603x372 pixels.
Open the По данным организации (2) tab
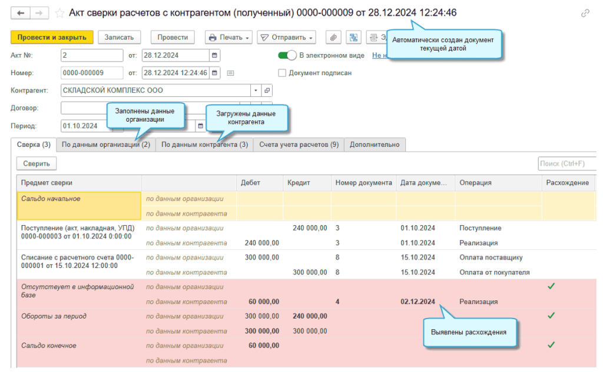point(106,145)
